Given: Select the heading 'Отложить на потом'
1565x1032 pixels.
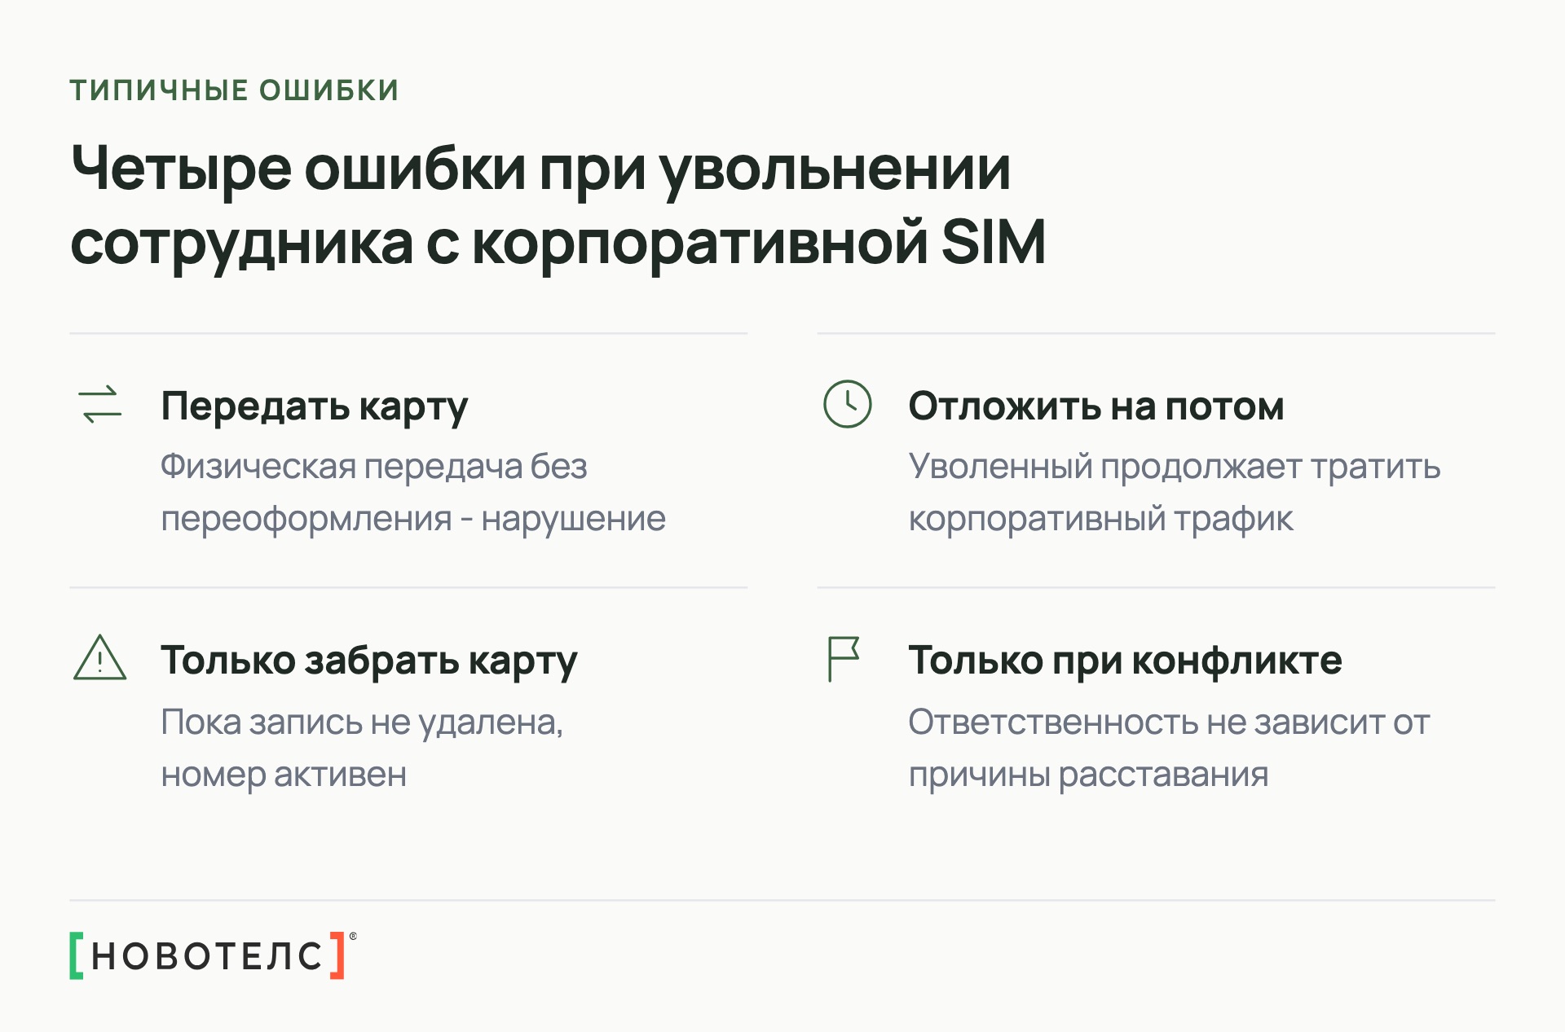Looking at the screenshot, I should pos(1096,406).
